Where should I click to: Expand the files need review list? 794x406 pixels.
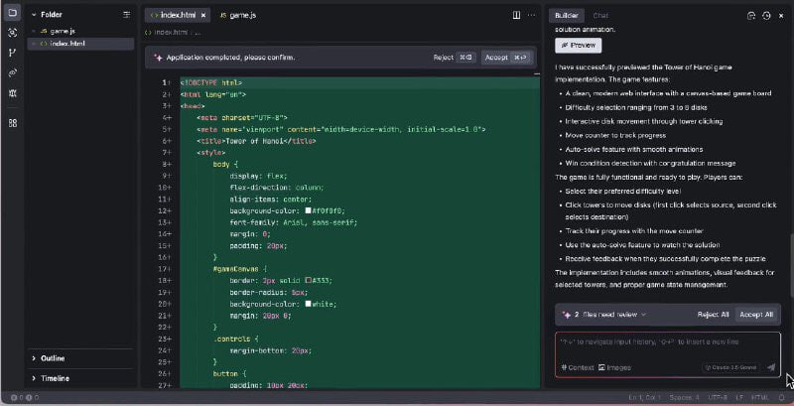coord(644,314)
